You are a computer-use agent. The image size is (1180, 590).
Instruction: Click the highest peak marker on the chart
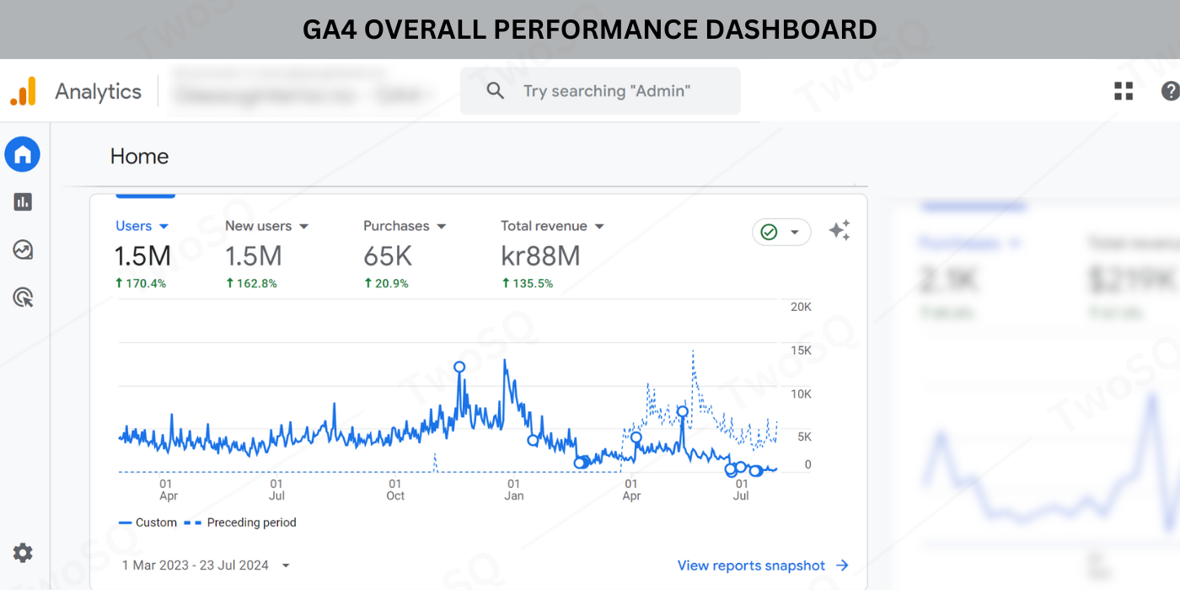click(x=459, y=367)
